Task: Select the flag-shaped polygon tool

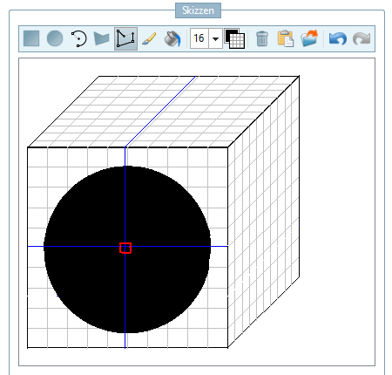Action: pos(102,38)
